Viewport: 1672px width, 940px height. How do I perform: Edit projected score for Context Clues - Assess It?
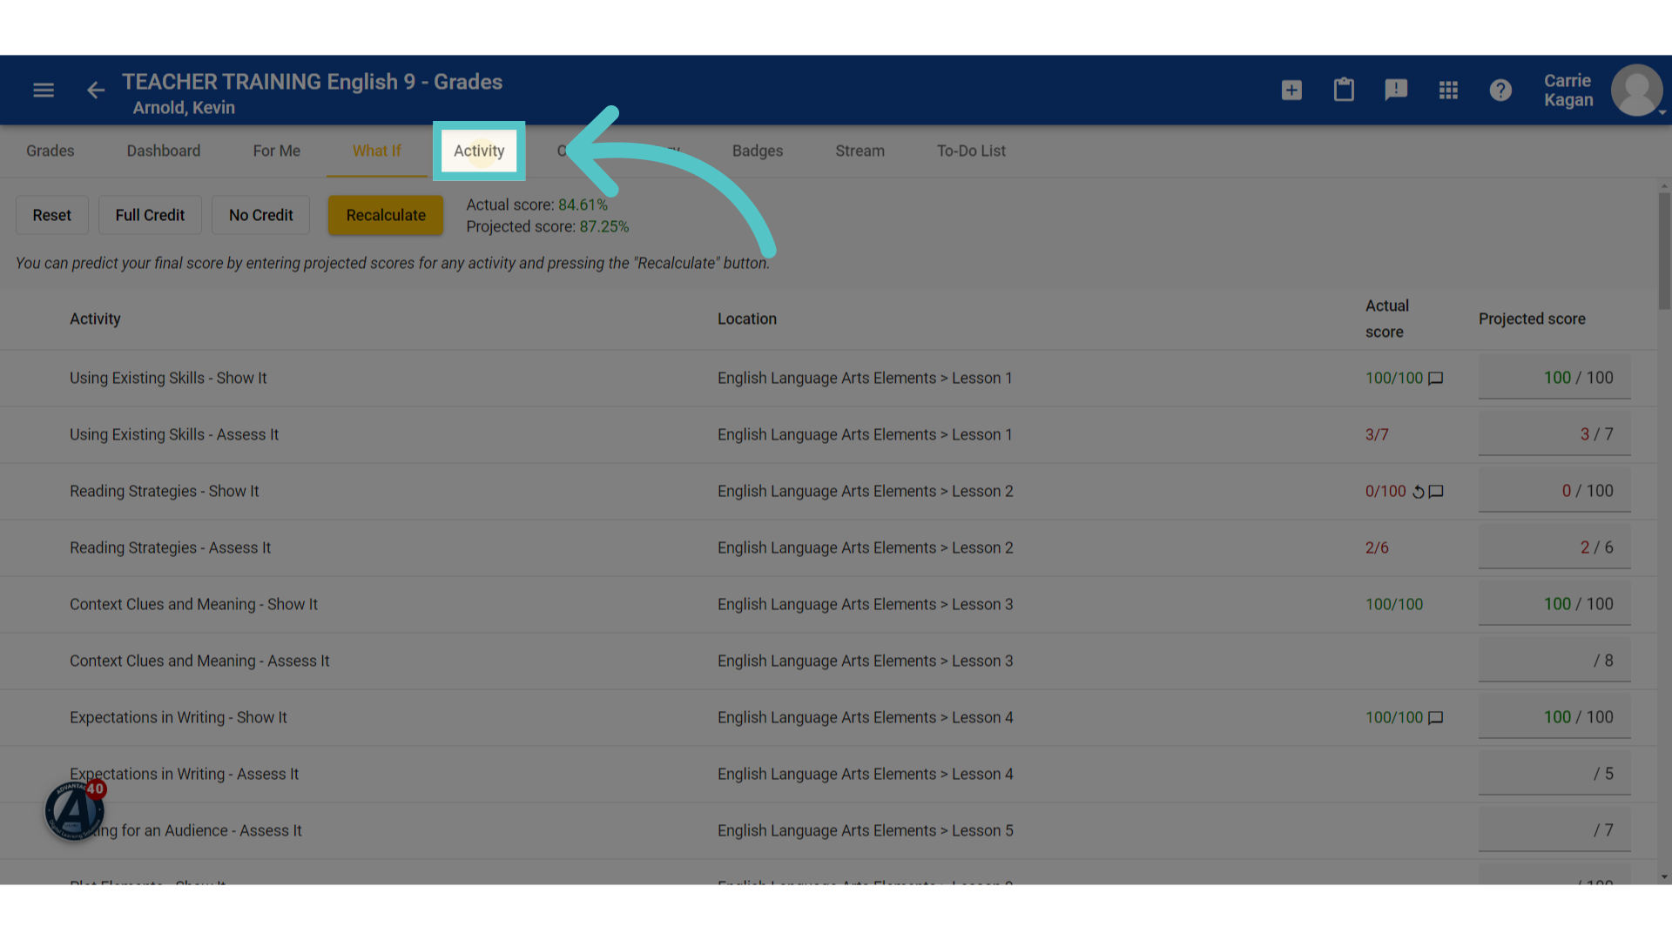(1554, 661)
